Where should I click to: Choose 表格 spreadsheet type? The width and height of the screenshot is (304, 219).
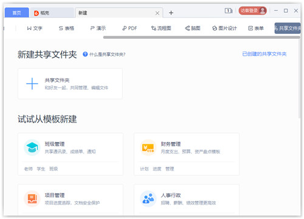point(66,29)
